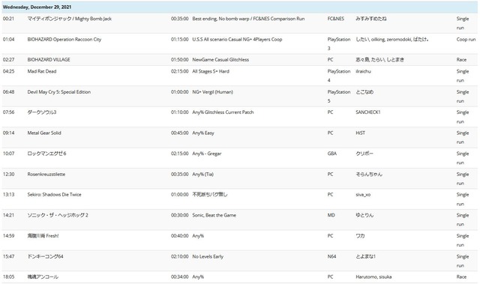480x284 pixels.
Task: Click the Coop run type cell
Action: click(466, 40)
